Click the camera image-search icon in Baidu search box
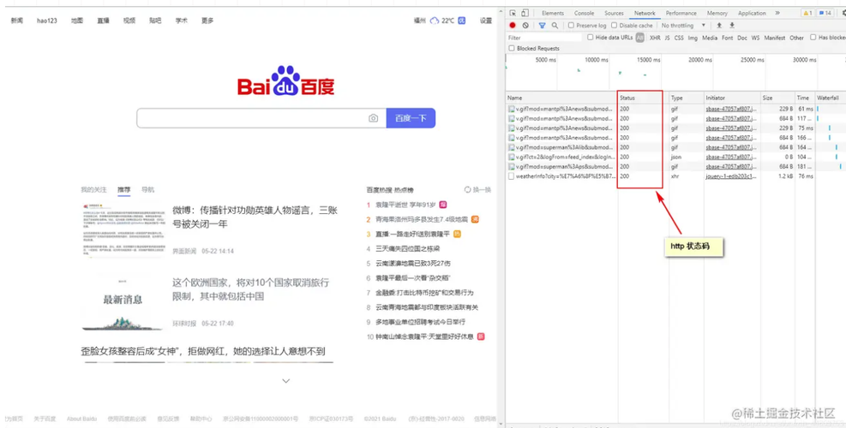 374,118
